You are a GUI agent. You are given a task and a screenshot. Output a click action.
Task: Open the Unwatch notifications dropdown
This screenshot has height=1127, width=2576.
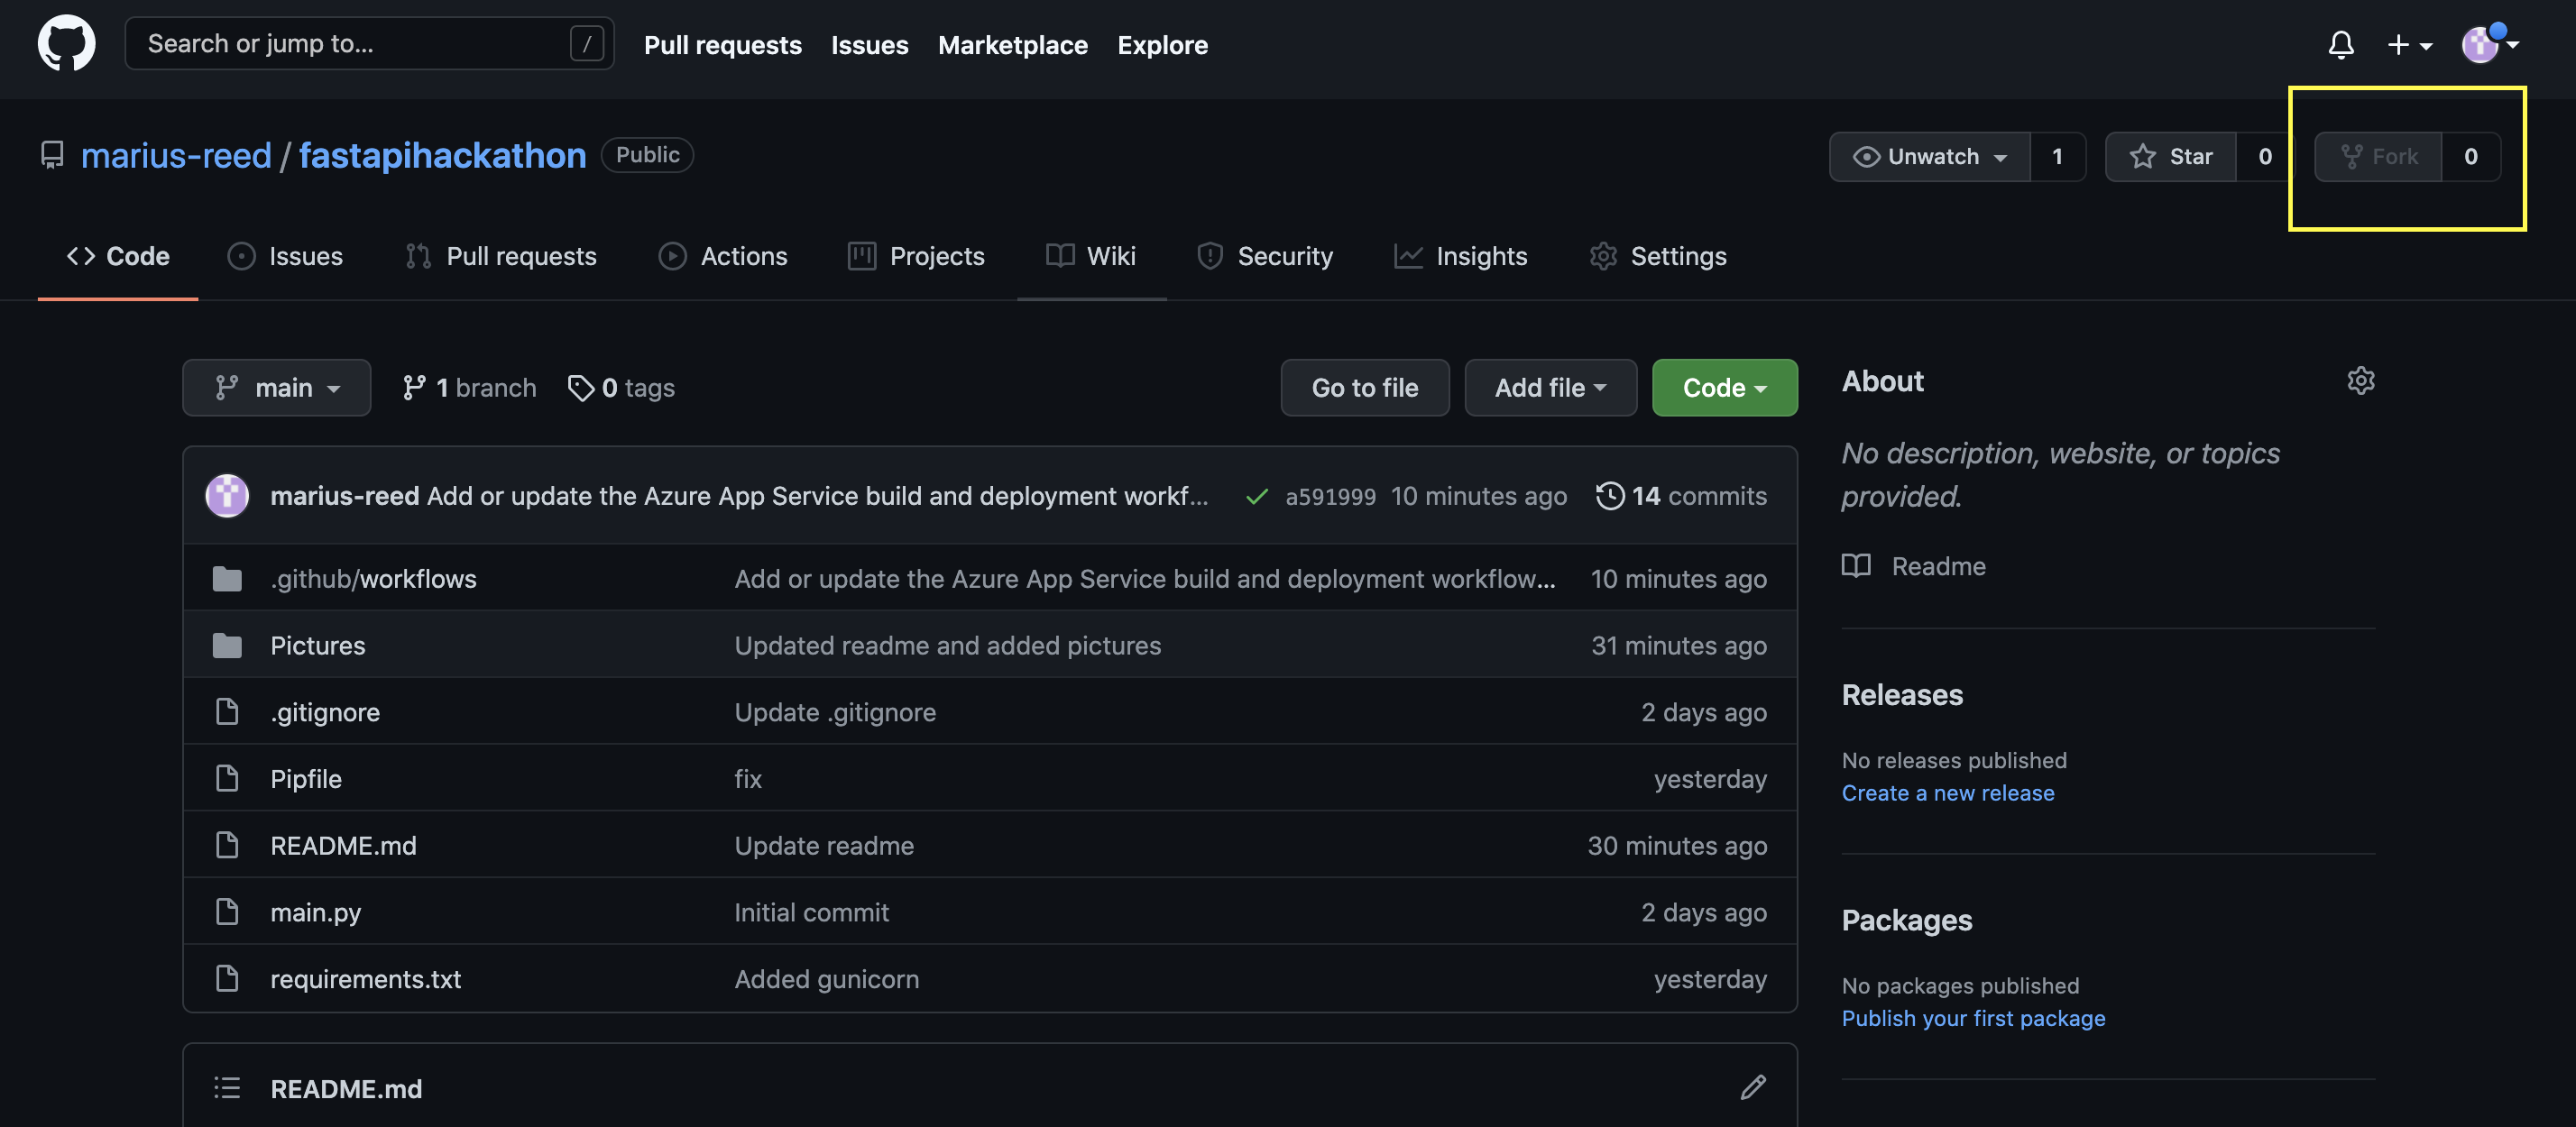coord(1930,156)
